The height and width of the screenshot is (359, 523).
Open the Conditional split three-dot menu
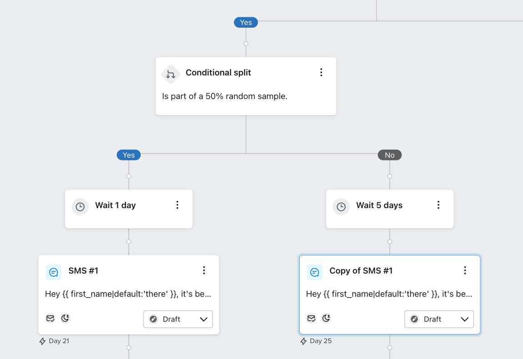click(321, 72)
